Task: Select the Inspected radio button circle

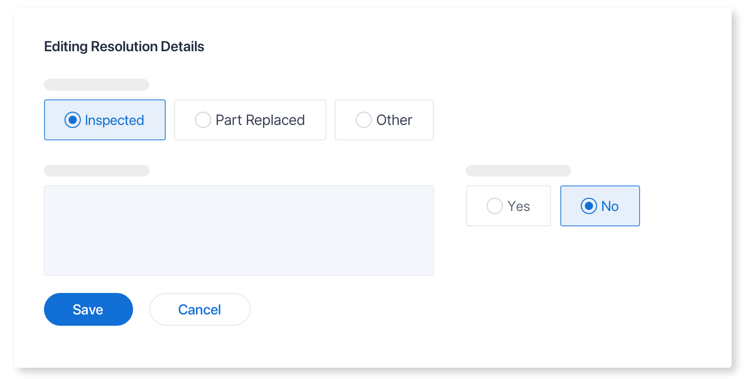Action: coord(73,120)
